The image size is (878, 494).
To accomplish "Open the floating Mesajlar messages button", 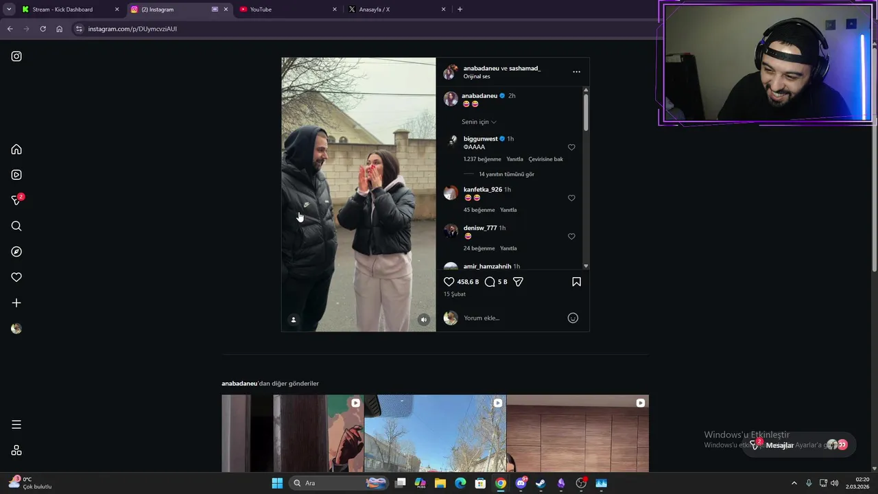I will tap(799, 445).
